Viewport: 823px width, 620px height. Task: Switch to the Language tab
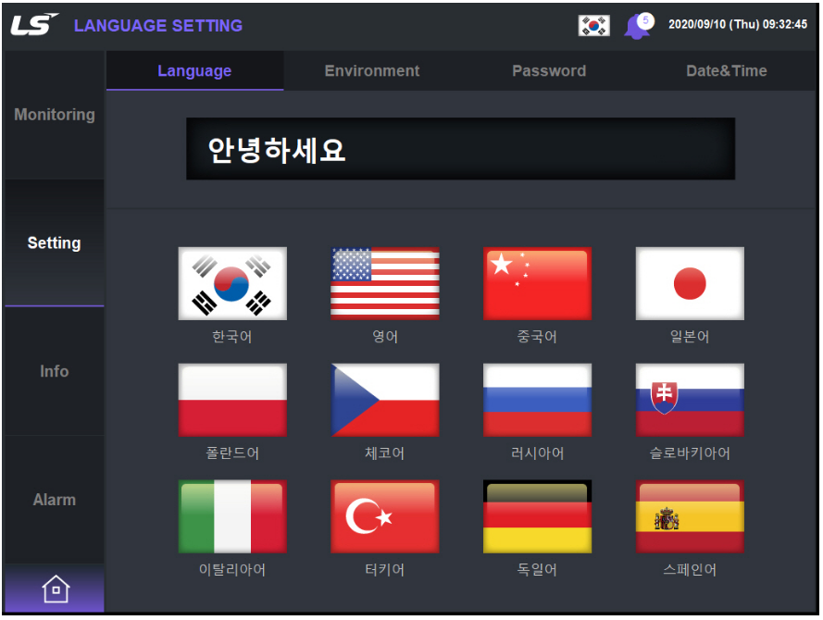[x=194, y=71]
